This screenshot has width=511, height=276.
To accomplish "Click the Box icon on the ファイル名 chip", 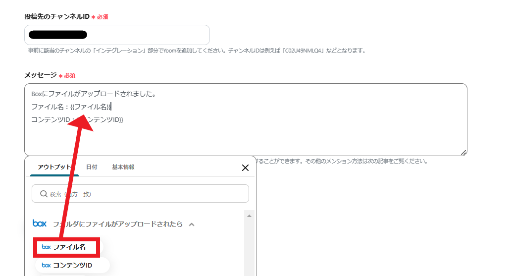I will tap(46, 247).
